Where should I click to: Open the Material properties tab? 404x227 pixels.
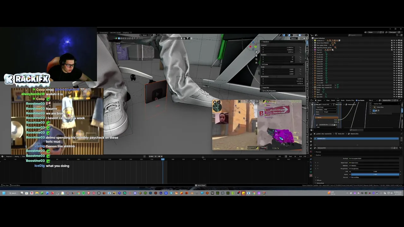coord(311,176)
